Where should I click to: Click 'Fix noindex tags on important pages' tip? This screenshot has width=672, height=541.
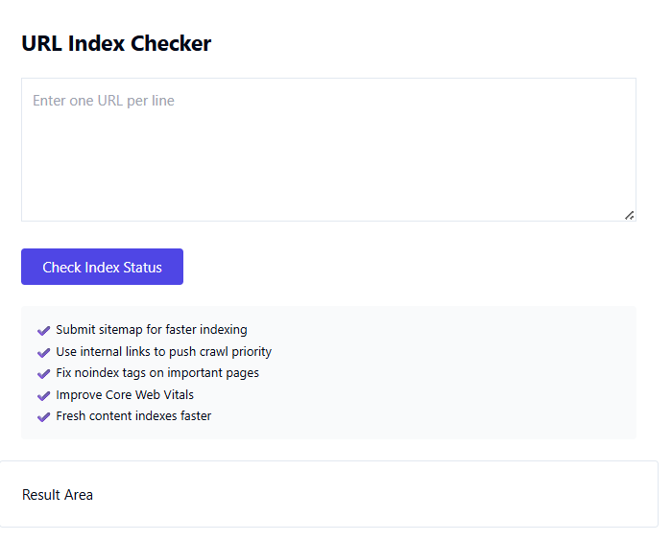(157, 373)
